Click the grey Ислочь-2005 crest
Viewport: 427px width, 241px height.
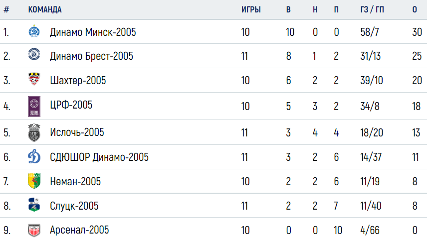[34, 132]
